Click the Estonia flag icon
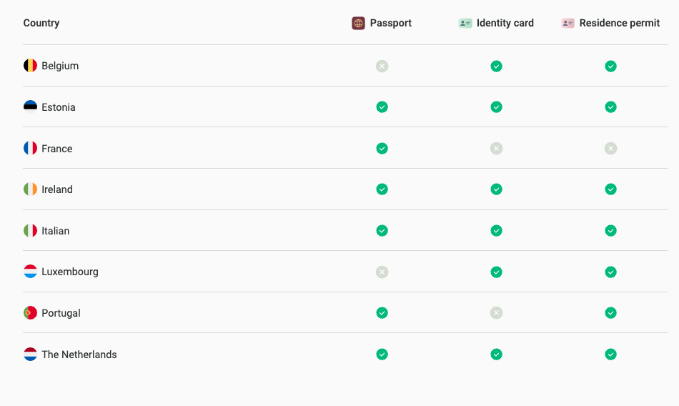The width and height of the screenshot is (679, 406). [x=30, y=107]
